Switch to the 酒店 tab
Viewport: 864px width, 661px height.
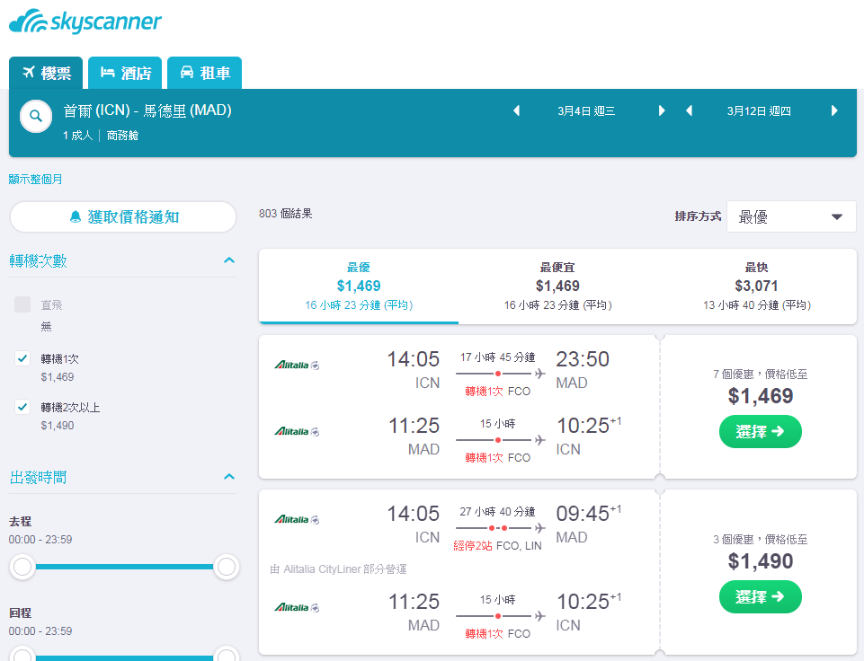[125, 73]
